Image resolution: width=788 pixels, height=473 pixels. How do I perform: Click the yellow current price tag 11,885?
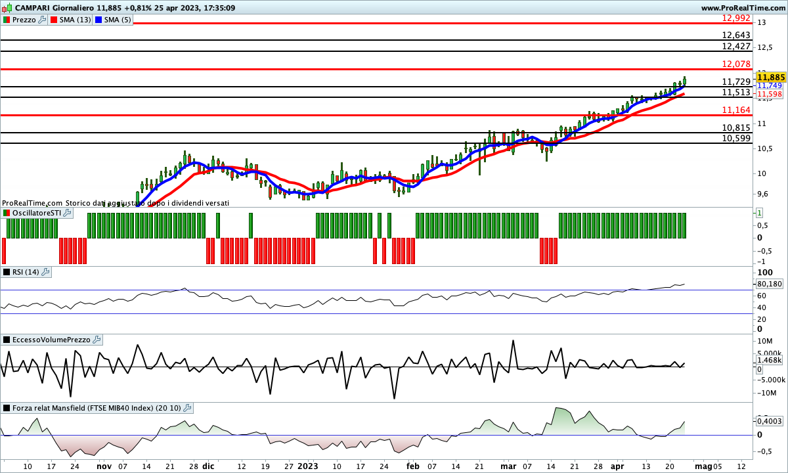pos(771,77)
